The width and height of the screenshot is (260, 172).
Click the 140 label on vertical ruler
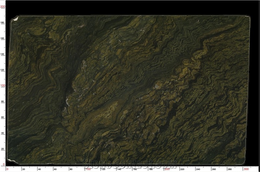tap(3, 54)
